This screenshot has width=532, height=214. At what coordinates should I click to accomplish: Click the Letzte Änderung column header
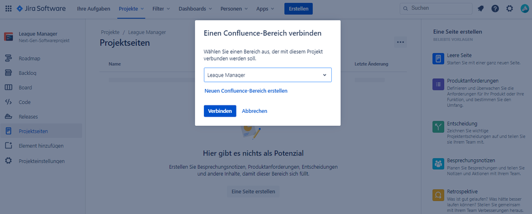tap(371, 64)
